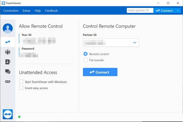Focus the Insert partner ID field
The image size is (183, 122).
click(140, 11)
